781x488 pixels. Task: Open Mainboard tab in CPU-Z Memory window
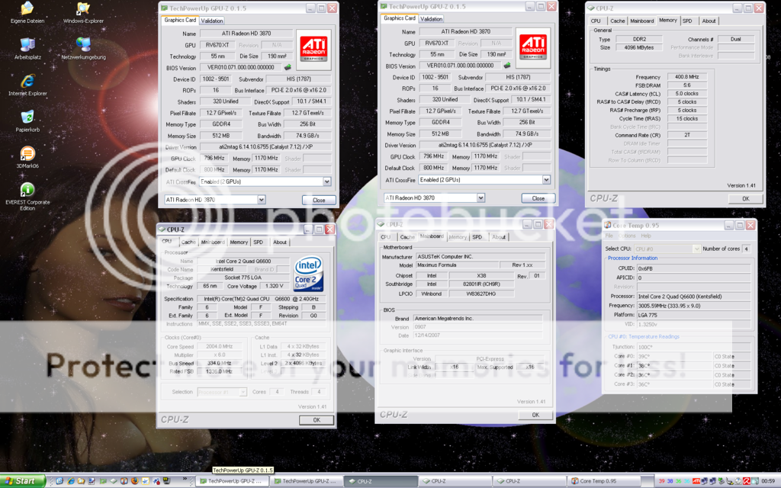[641, 21]
